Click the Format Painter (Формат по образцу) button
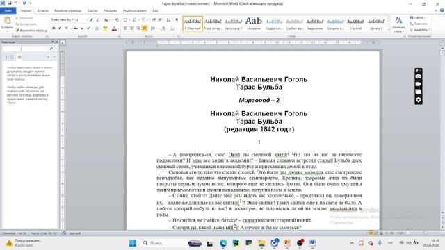Image resolution: width=445 pixels, height=250 pixels. point(31,30)
